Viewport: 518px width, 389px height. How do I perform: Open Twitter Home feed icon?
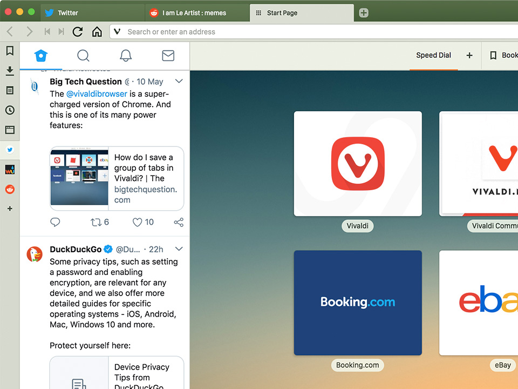[x=41, y=56]
